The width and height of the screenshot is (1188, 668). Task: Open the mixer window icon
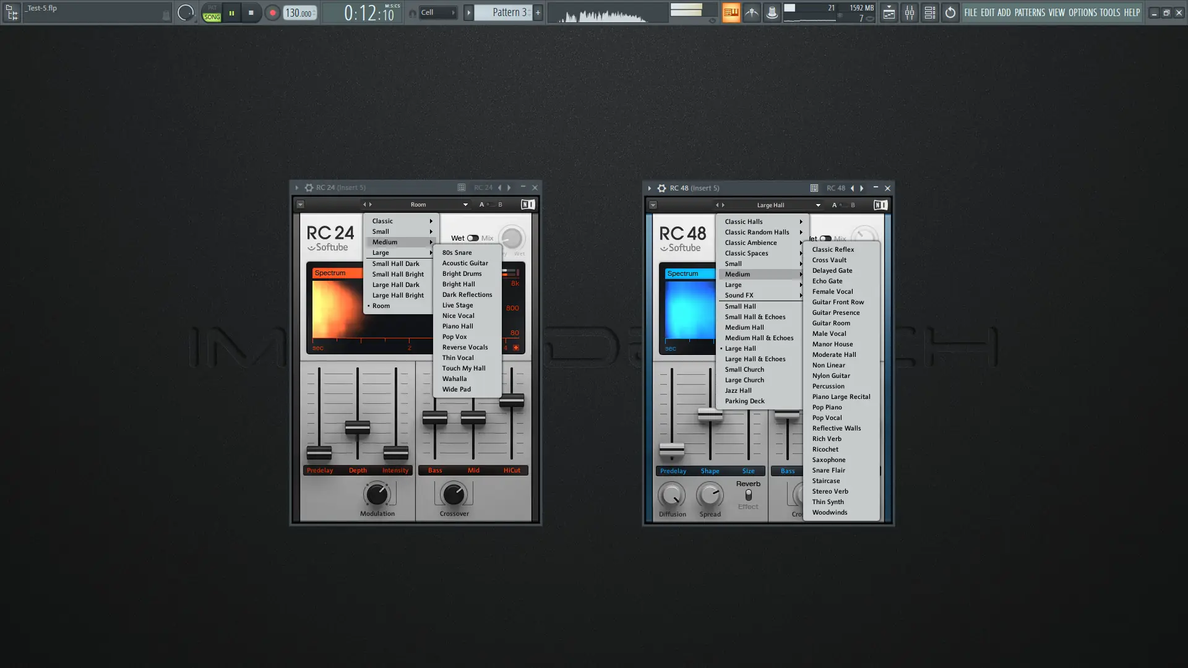[x=909, y=12]
